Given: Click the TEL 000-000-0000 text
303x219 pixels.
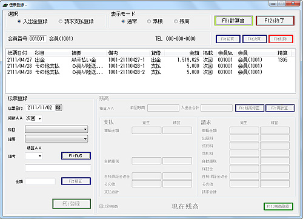Looking at the screenshot, I should 175,39.
